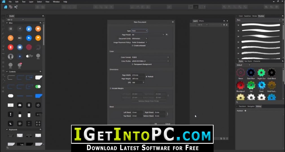Image resolution: width=285 pixels, height=152 pixels.
Task: Click Cancel in New Document dialog
Action: 168,124
